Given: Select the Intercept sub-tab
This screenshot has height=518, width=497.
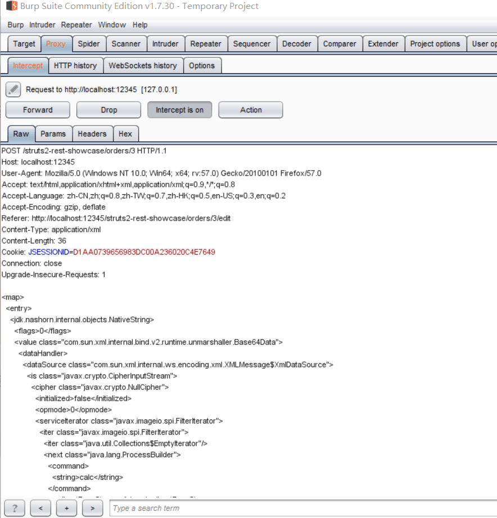Looking at the screenshot, I should point(28,66).
